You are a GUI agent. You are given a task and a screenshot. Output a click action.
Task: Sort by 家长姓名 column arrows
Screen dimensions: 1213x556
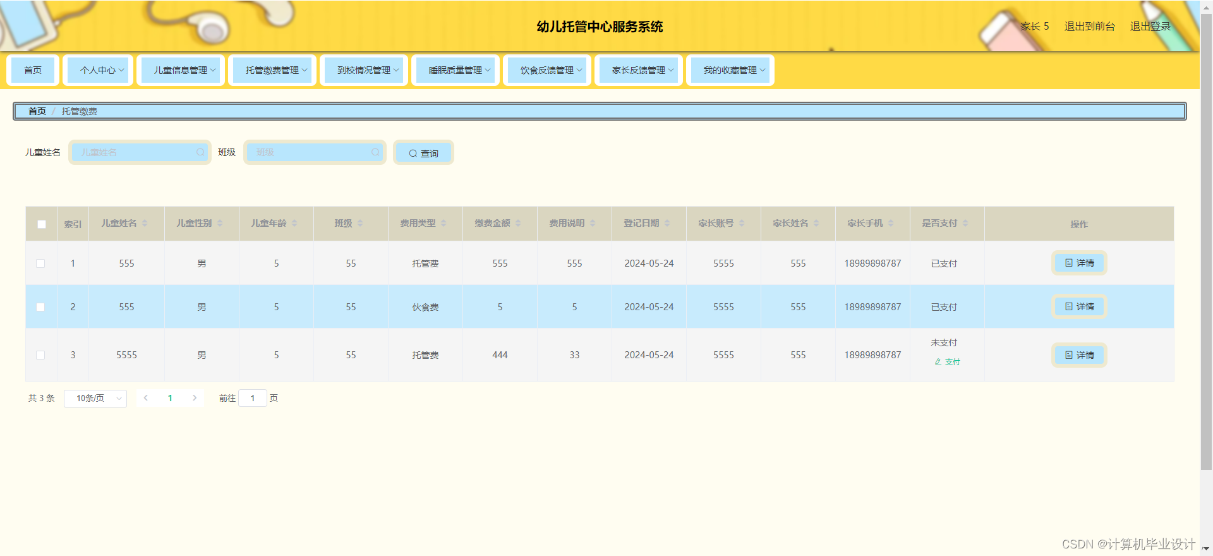[x=816, y=223]
